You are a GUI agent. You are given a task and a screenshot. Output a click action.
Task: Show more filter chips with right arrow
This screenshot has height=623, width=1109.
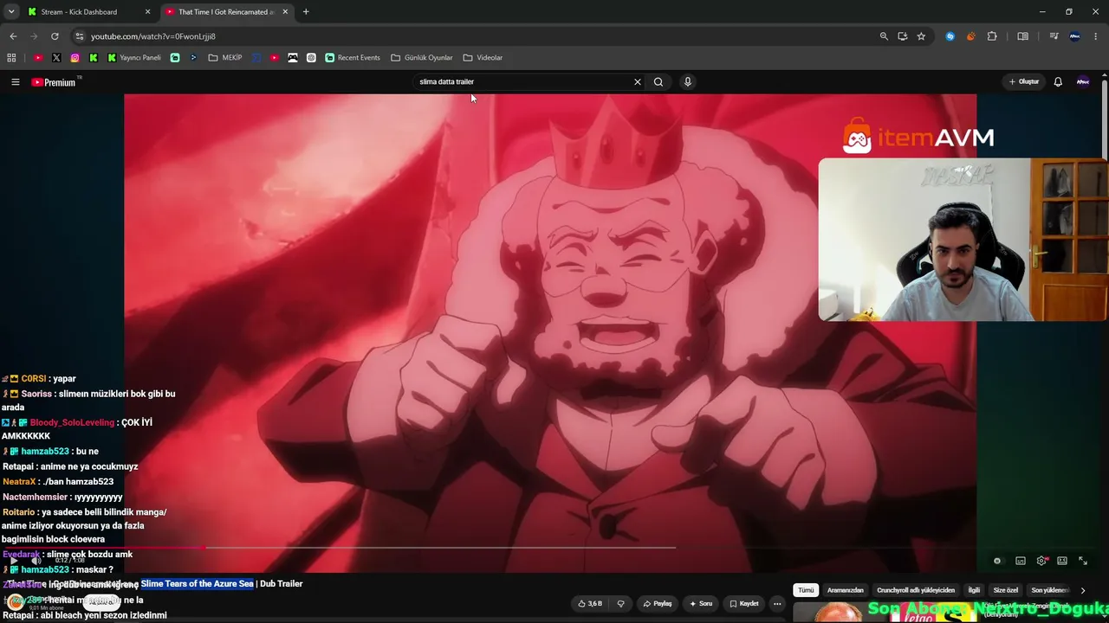pos(1083,590)
